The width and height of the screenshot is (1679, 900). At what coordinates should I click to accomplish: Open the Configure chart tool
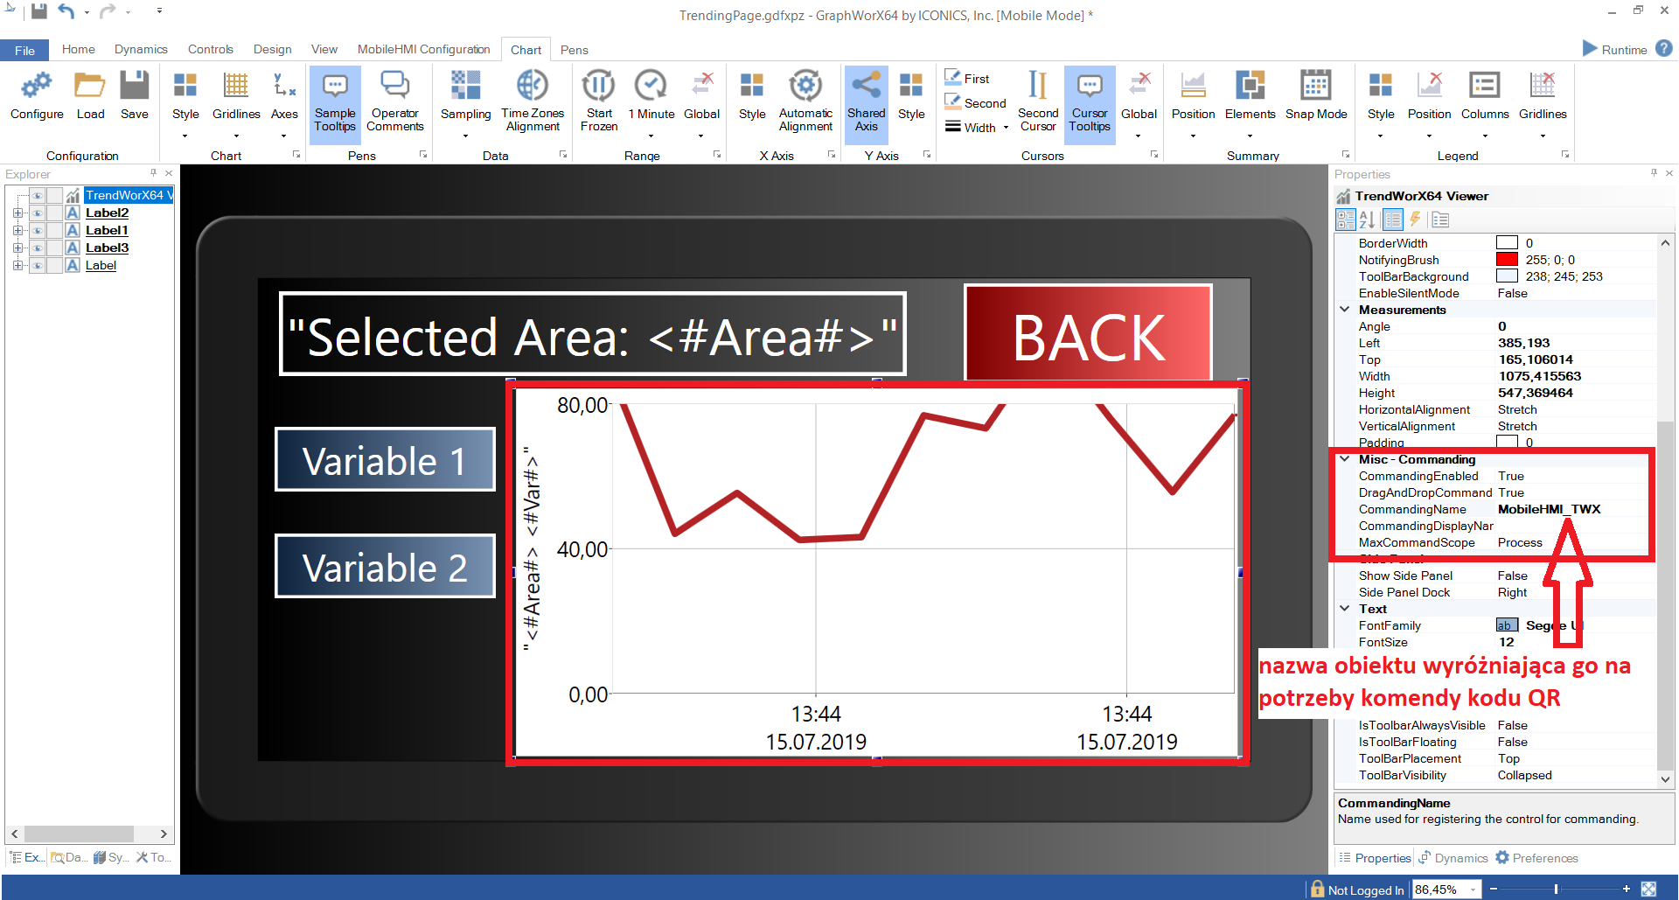tap(37, 96)
